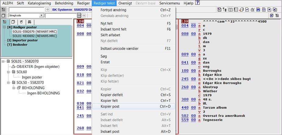Open the Stregkode dropdown
Image resolution: width=282 pixels, height=135 pixels.
tap(41, 15)
